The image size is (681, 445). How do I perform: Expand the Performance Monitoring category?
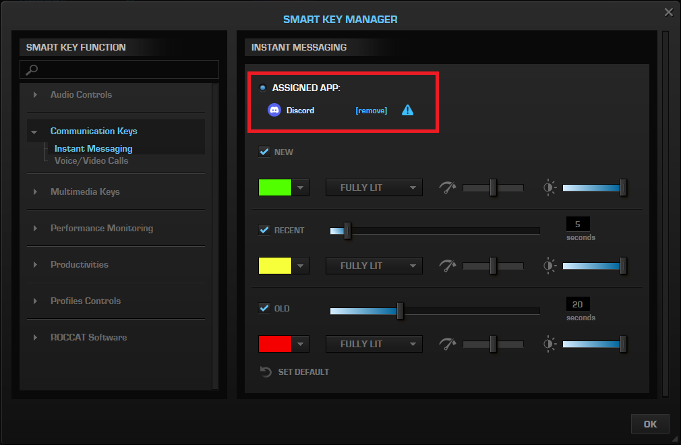35,229
